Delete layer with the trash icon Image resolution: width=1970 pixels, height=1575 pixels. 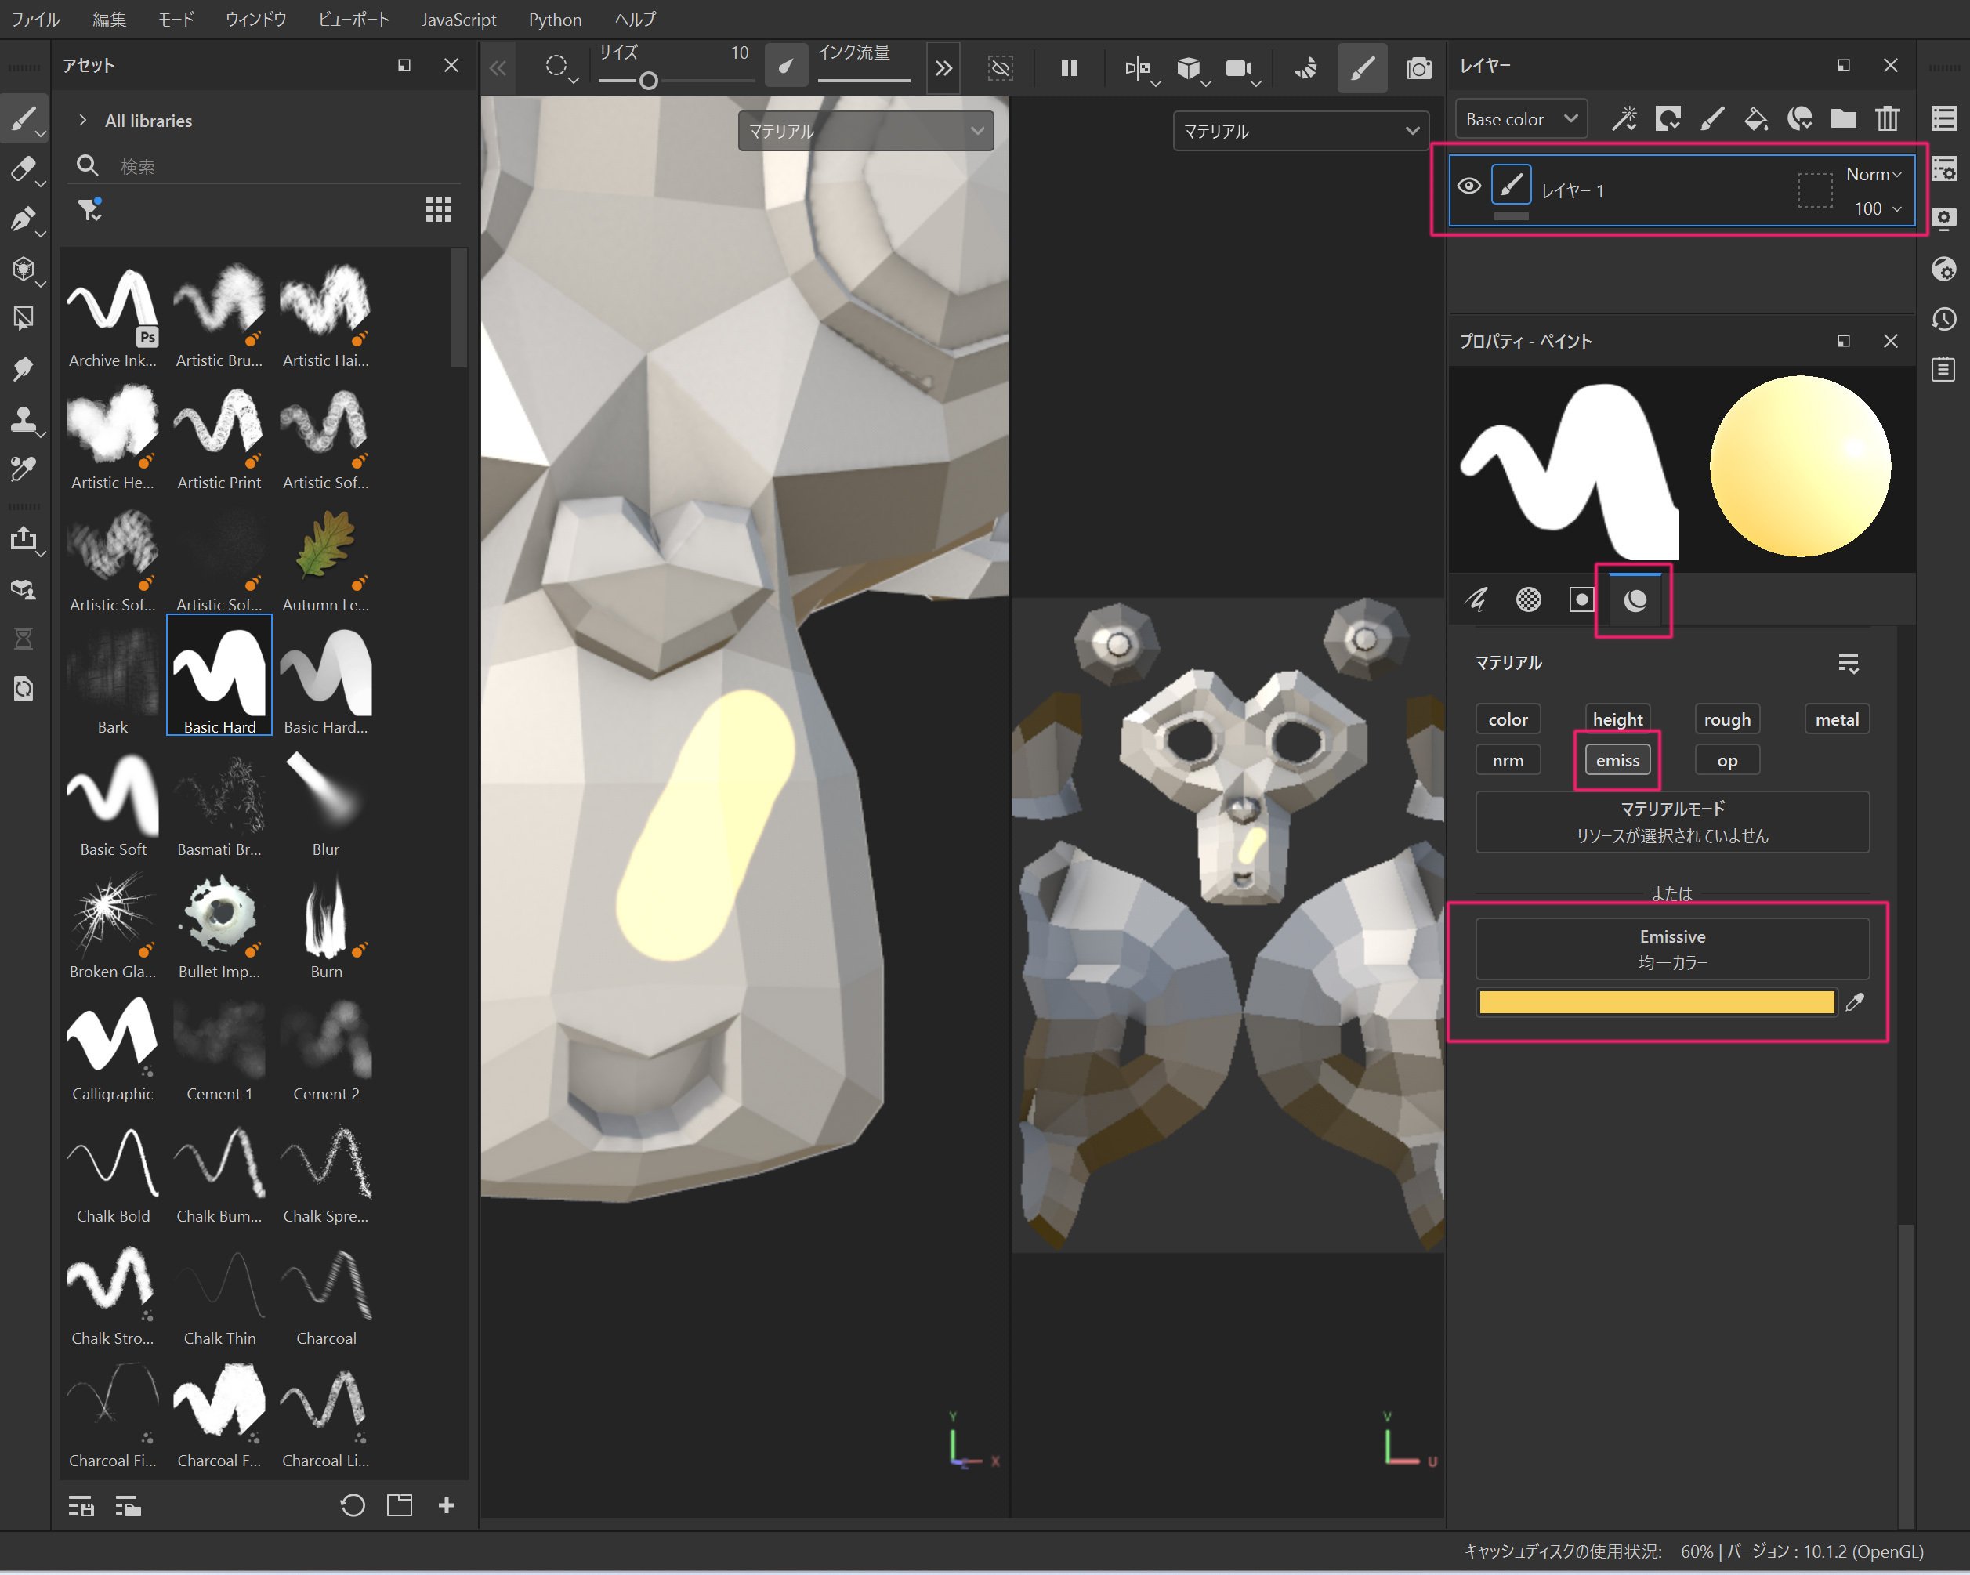(x=1888, y=119)
